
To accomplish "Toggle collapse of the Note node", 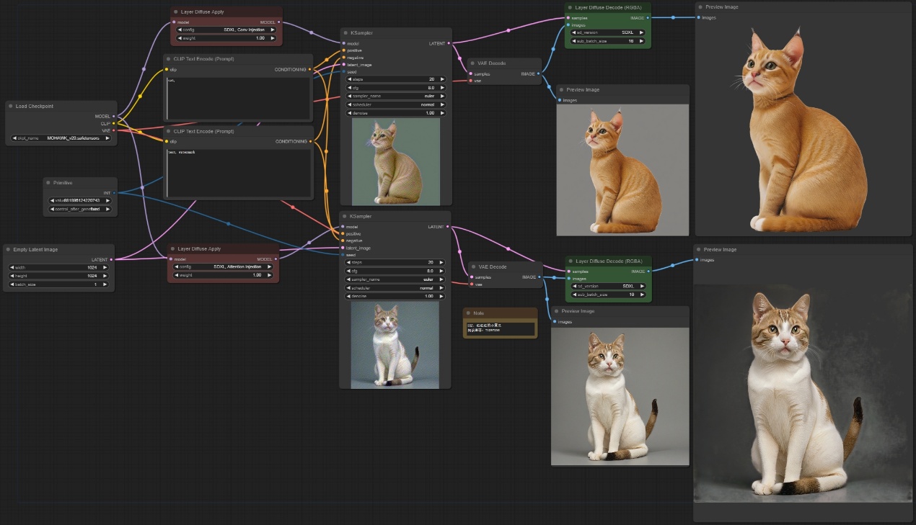I will tap(468, 313).
